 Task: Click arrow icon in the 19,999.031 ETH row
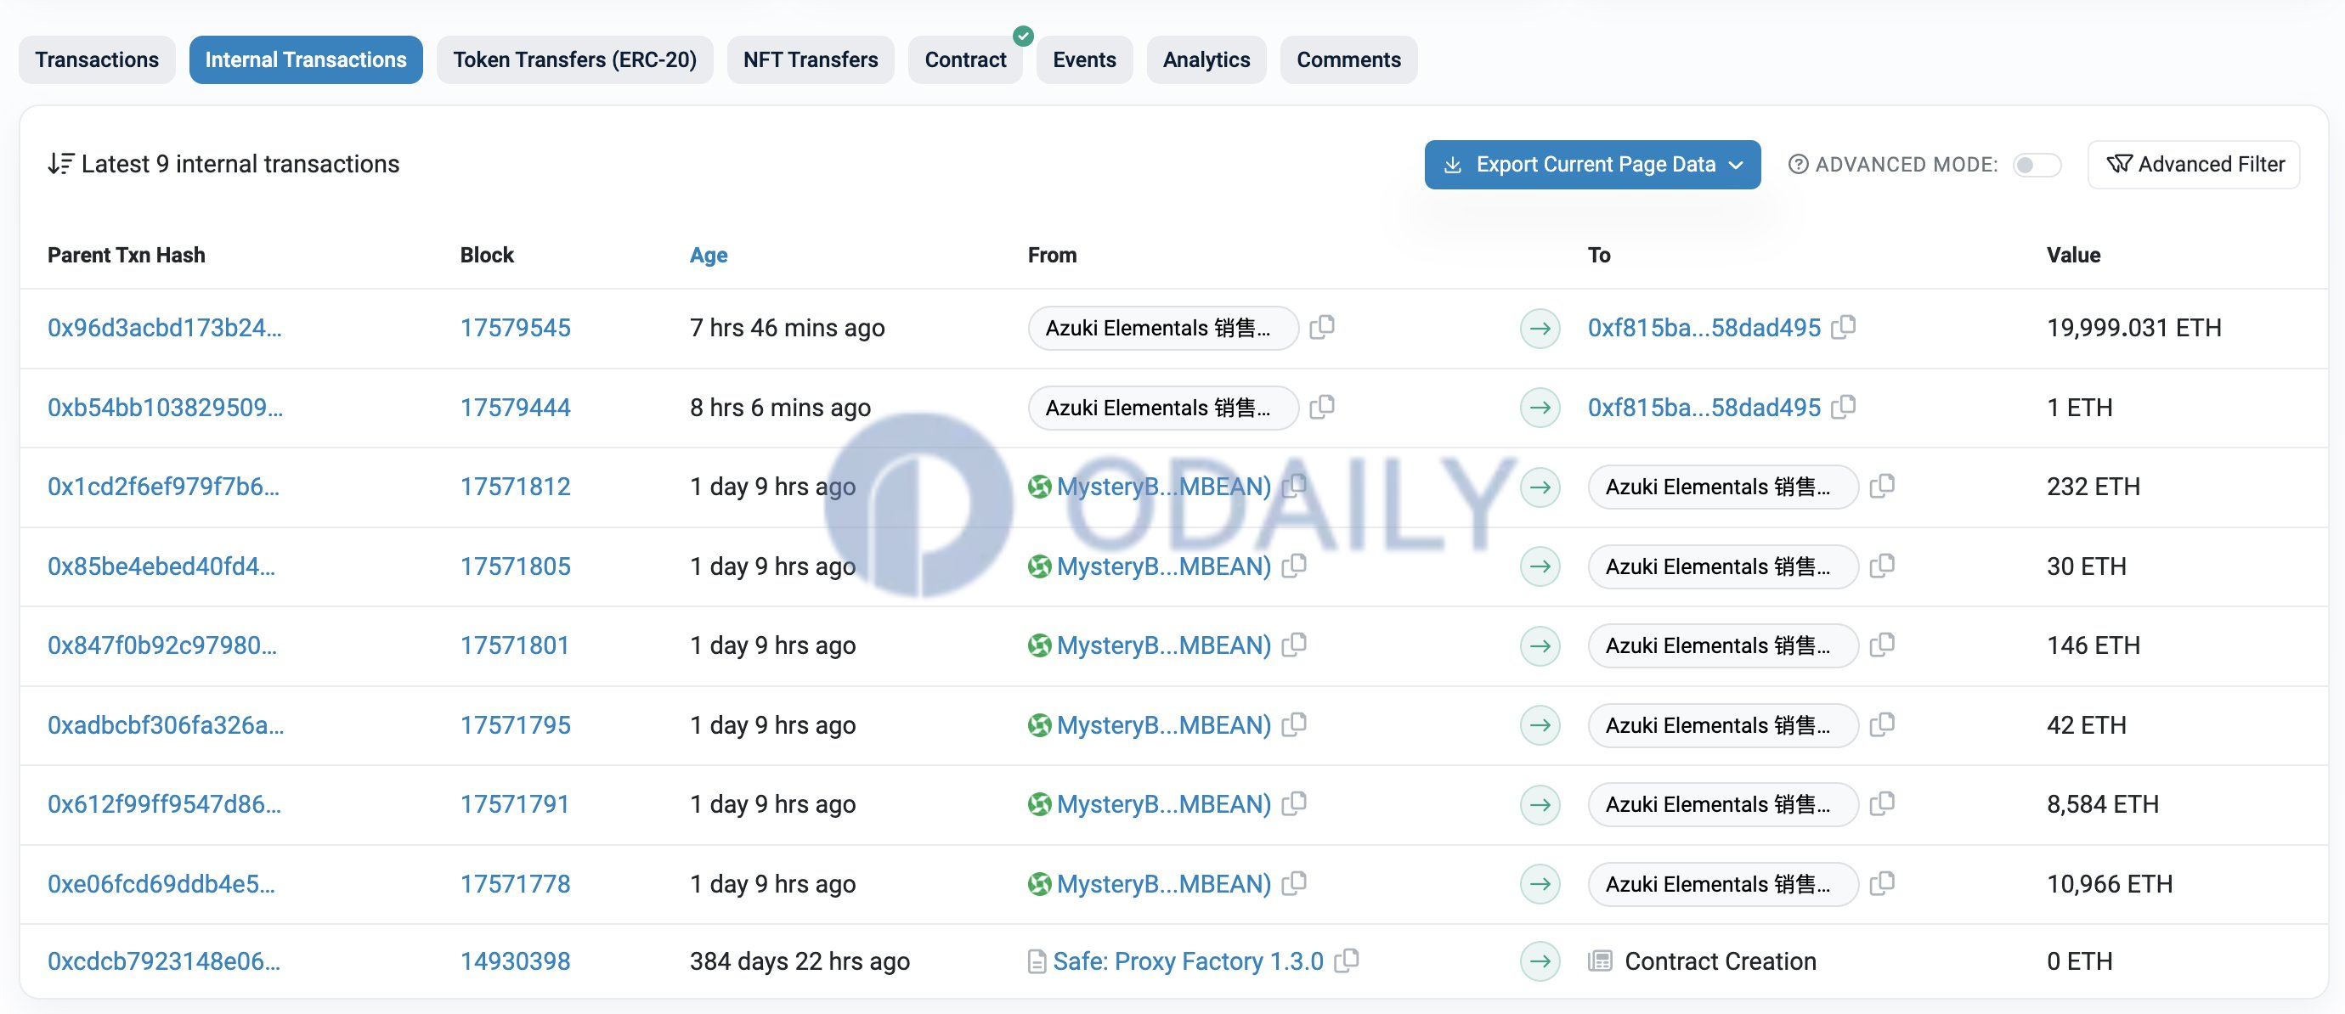(1540, 328)
